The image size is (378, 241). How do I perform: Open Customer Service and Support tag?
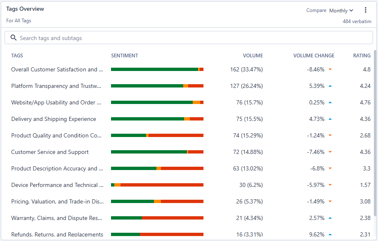click(50, 152)
